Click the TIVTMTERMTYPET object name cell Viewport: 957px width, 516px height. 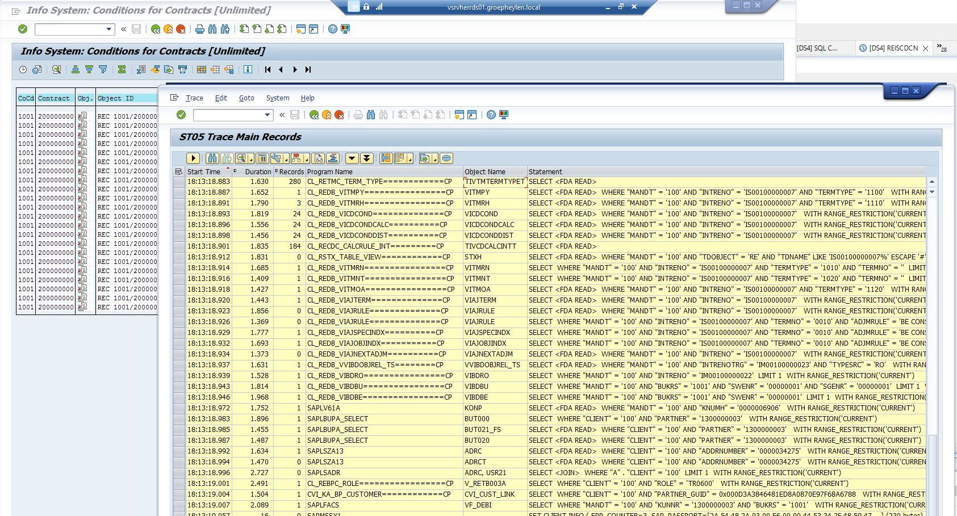pos(495,182)
